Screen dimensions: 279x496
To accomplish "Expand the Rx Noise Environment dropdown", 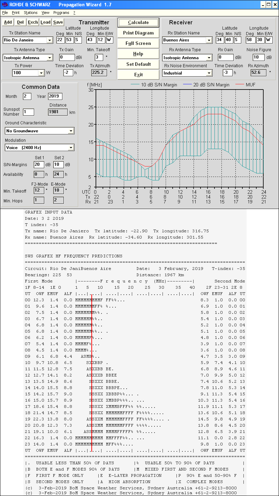I will point(209,73).
